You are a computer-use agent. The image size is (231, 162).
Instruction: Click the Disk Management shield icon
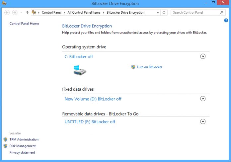(5, 146)
